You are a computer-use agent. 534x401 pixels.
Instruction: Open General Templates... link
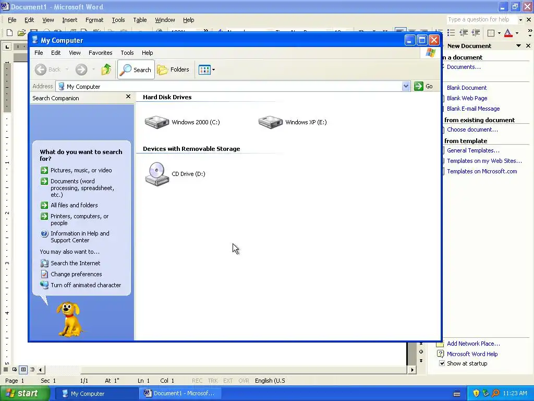[x=473, y=150]
